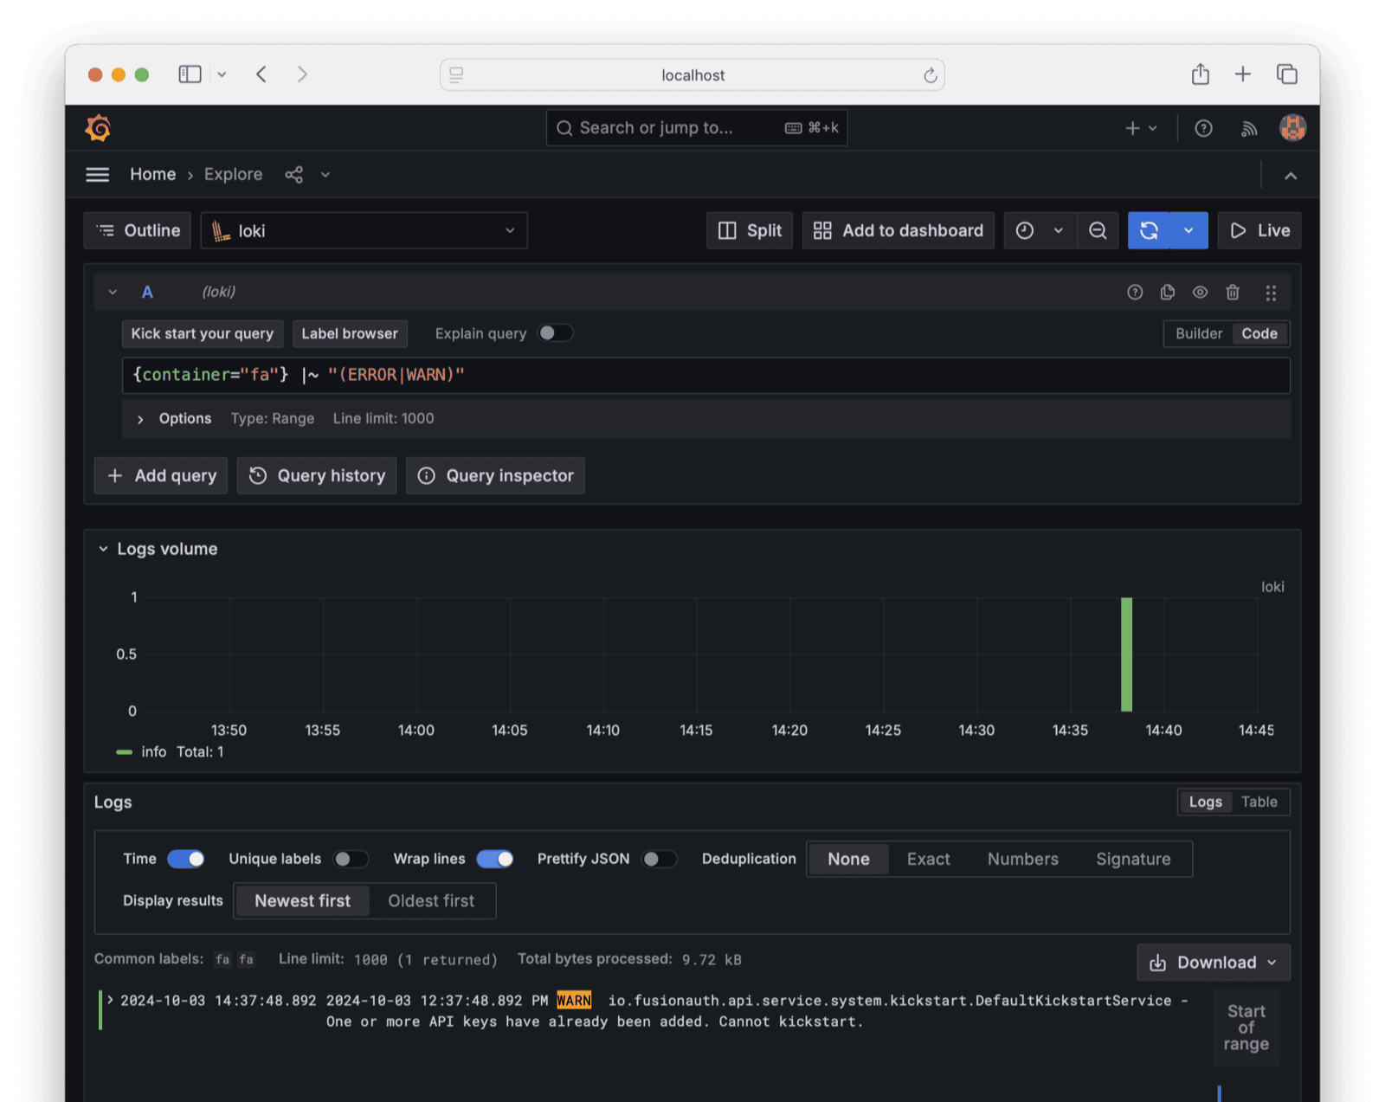
Task: Delete query A with the trash icon
Action: 1233,292
